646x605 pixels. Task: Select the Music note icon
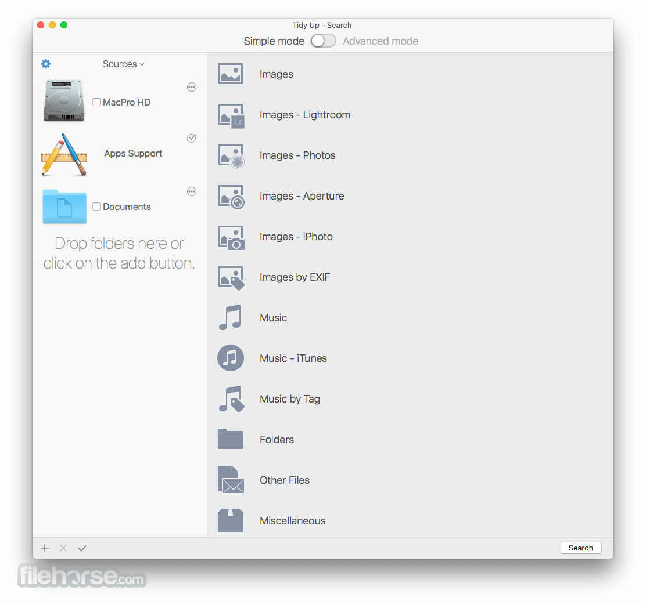pos(230,317)
